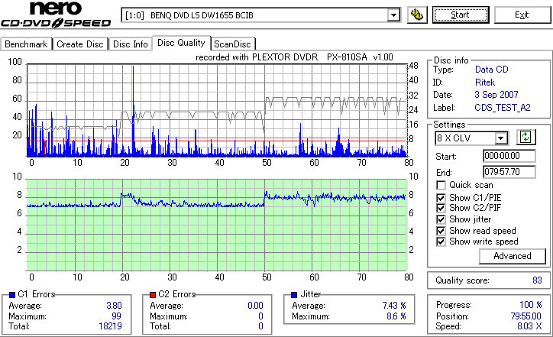Click the green refresh speed icon
553x337 pixels.
point(526,137)
